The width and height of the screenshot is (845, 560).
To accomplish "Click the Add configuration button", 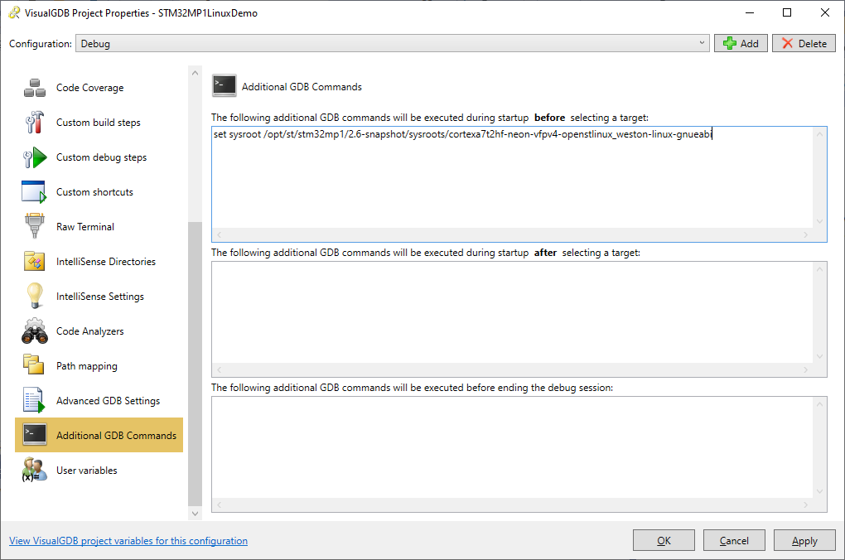I will [741, 43].
